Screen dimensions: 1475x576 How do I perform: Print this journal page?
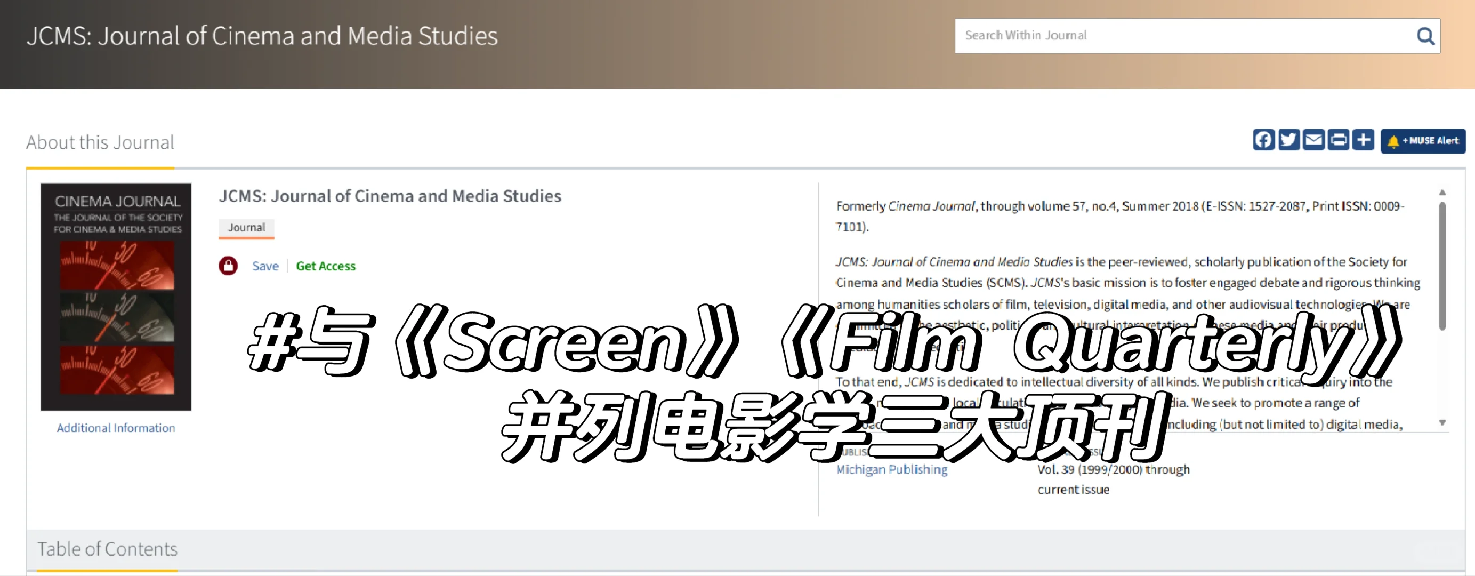[1338, 140]
